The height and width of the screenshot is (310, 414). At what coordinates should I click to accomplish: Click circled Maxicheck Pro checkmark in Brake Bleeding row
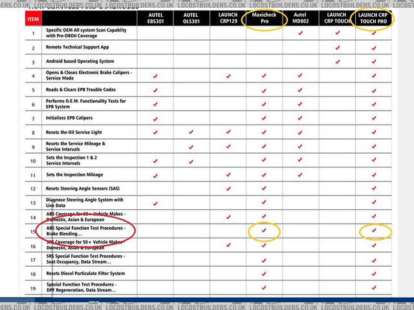pos(264,231)
